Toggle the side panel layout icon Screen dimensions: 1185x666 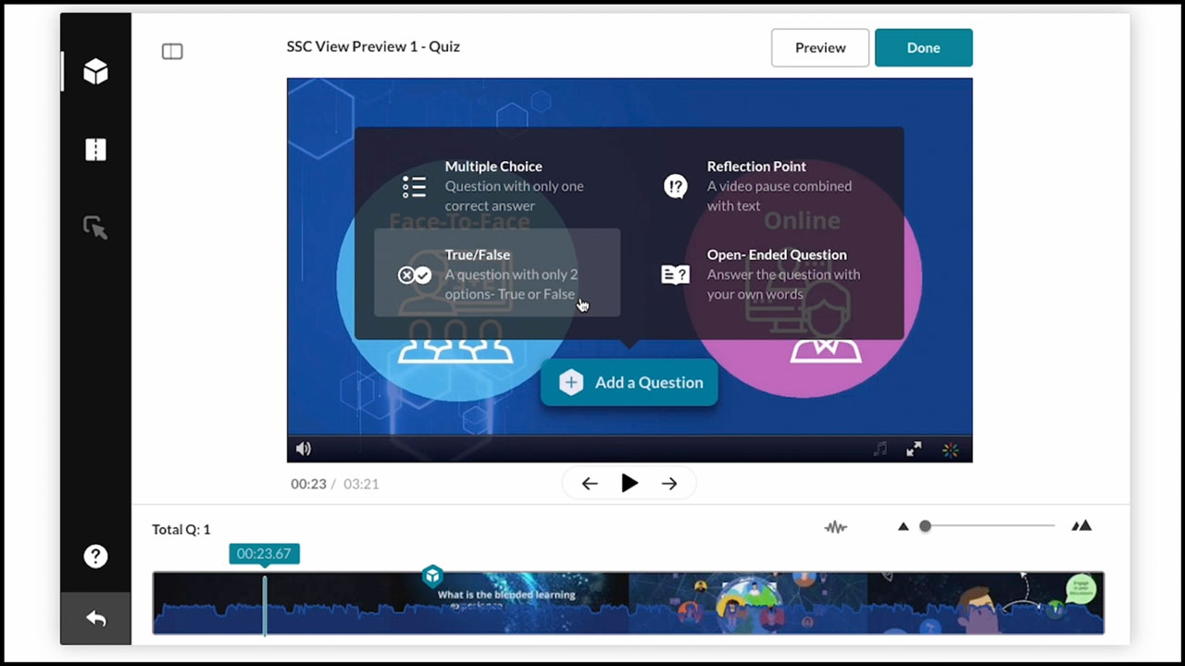172,52
